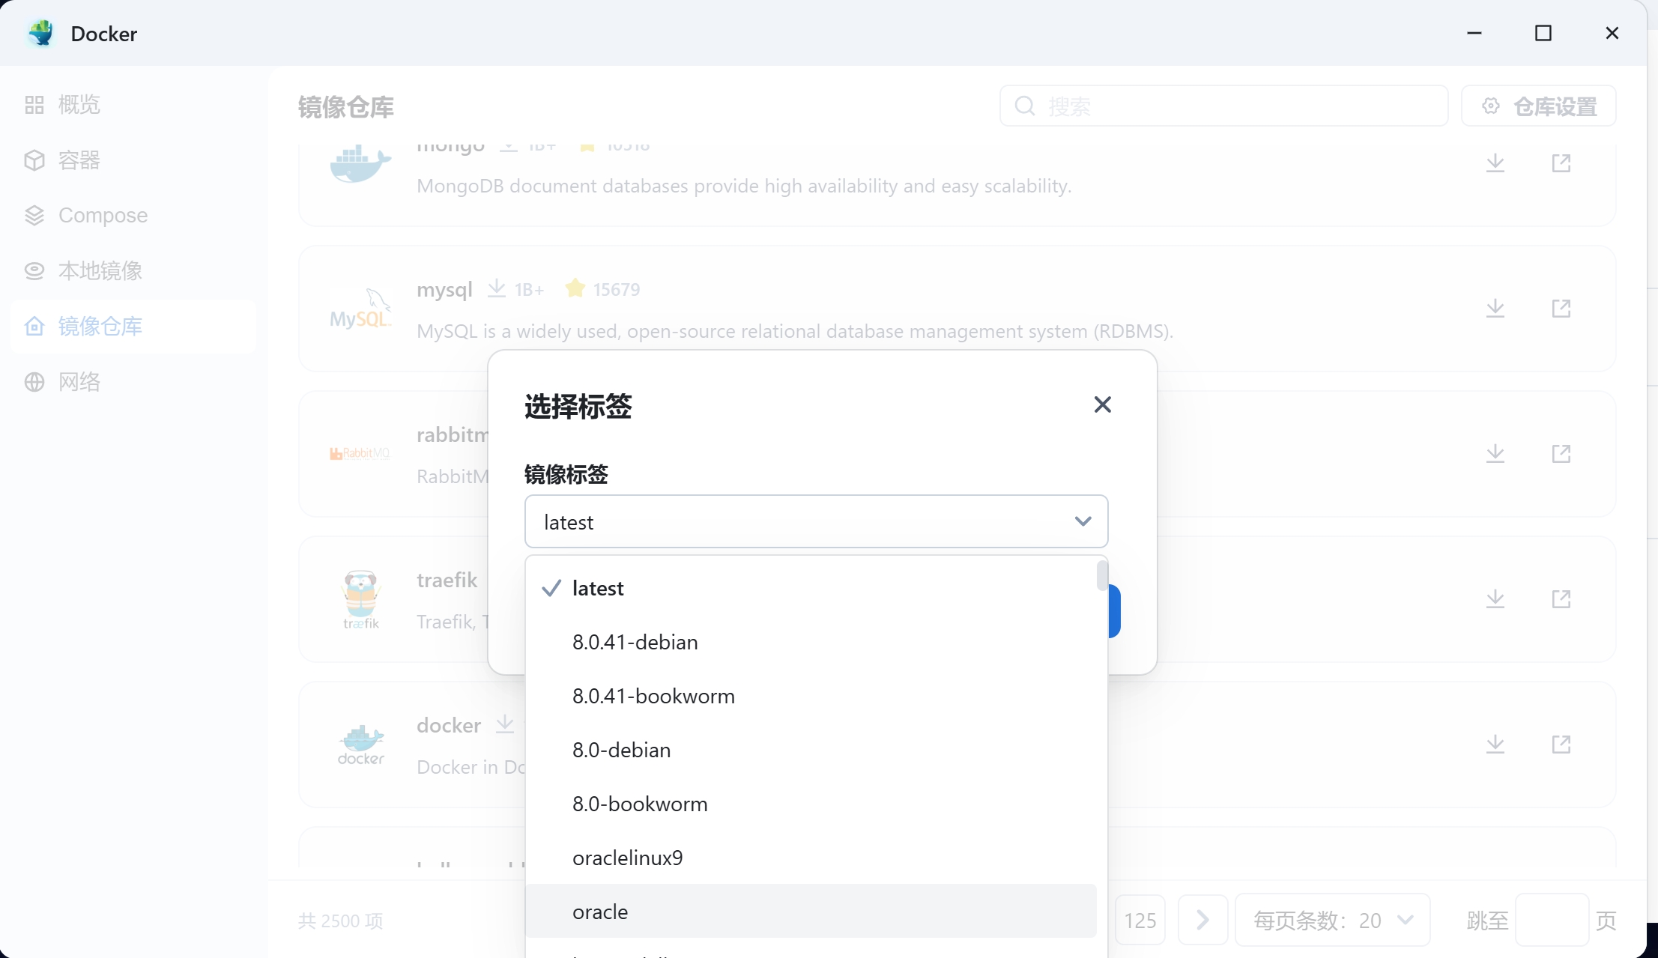
Task: Click the 概览 grid icon
Action: pos(34,105)
